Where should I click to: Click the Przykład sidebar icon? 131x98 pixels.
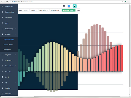2,55
